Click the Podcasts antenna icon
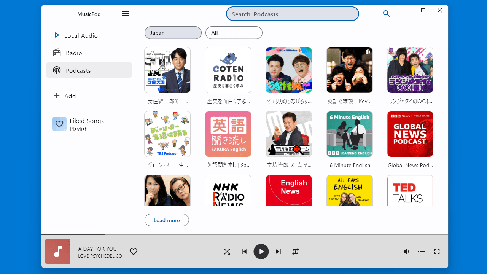 [x=57, y=70]
